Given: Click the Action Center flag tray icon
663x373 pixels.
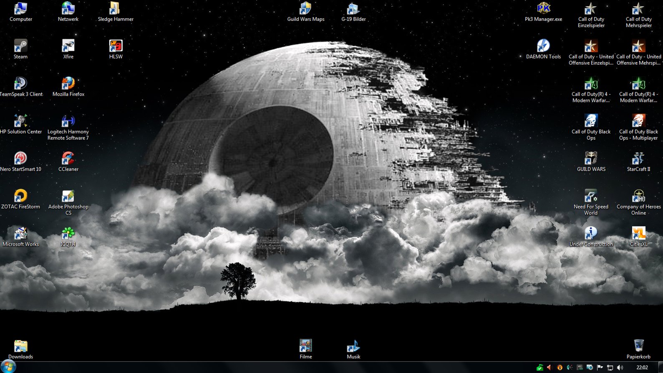Looking at the screenshot, I should 600,368.
